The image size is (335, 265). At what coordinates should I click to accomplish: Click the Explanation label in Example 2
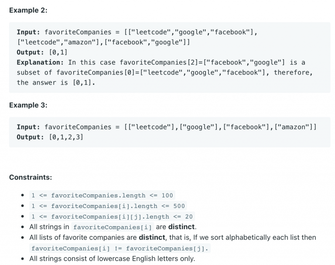[40, 62]
